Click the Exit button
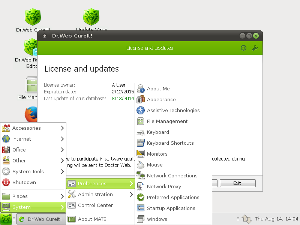Image resolution: width=300 pixels, height=225 pixels. tap(237, 183)
